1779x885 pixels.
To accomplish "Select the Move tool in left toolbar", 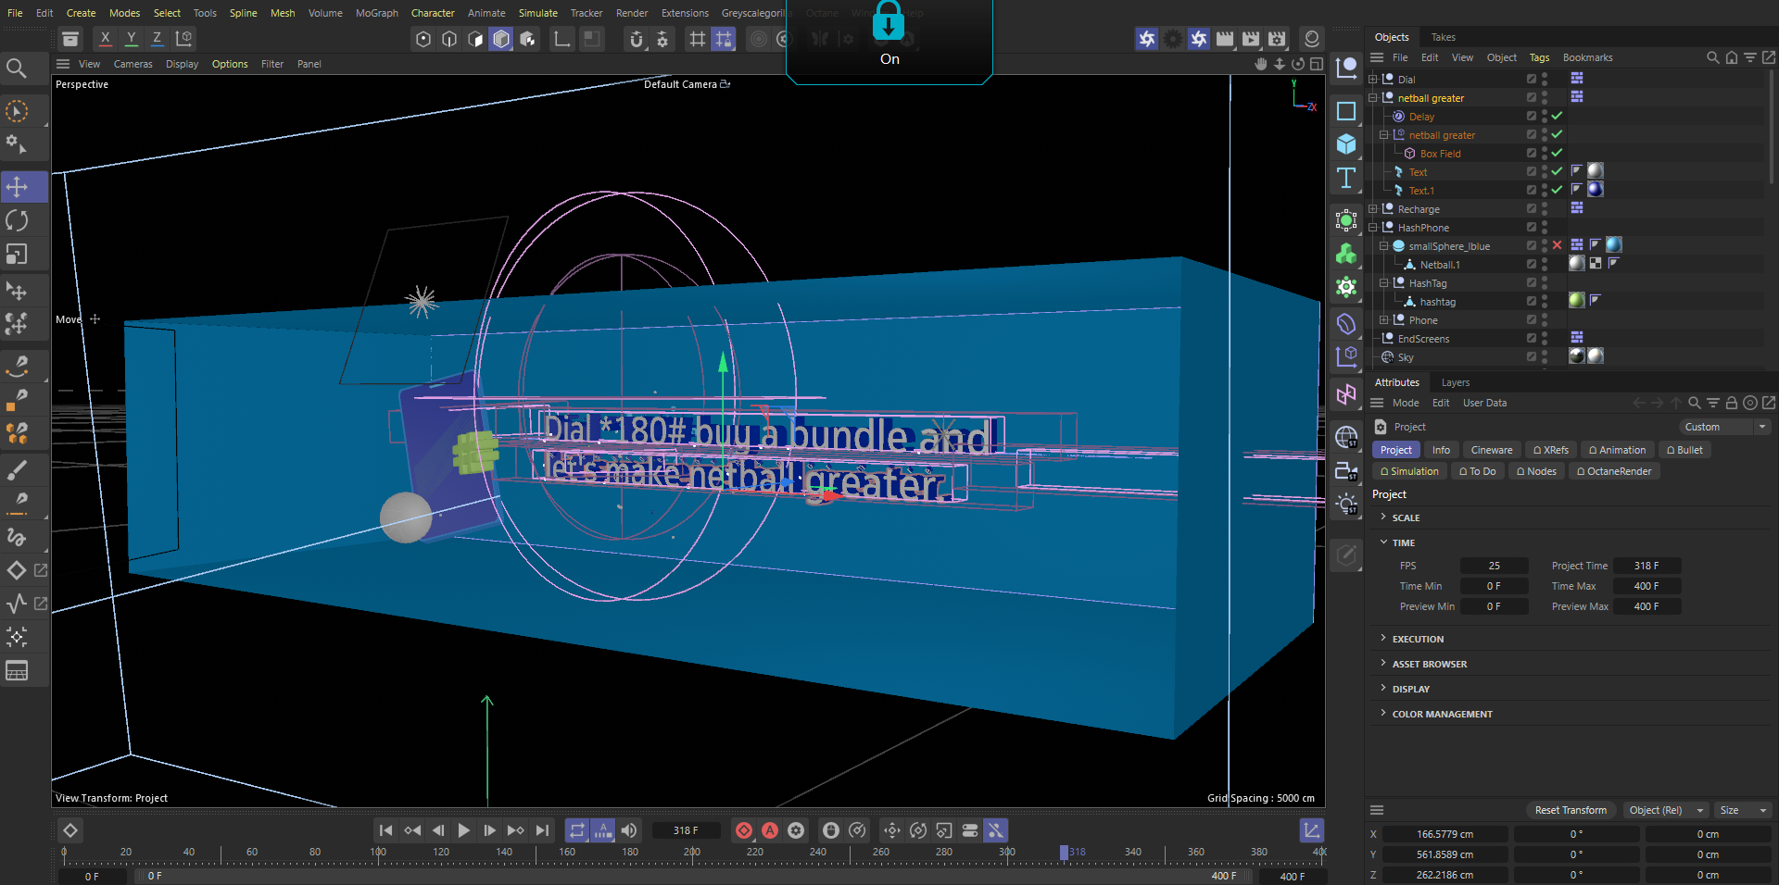I will click(18, 187).
